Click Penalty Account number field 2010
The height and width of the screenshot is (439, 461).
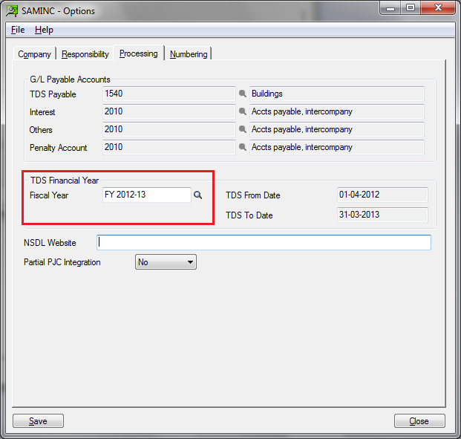(x=169, y=147)
